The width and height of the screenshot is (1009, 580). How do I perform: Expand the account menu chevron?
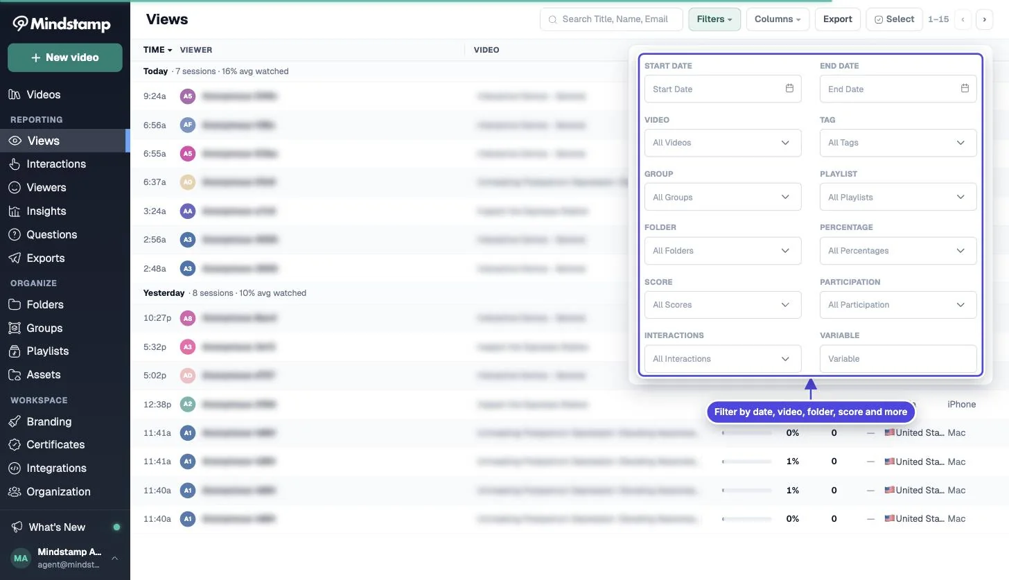115,559
